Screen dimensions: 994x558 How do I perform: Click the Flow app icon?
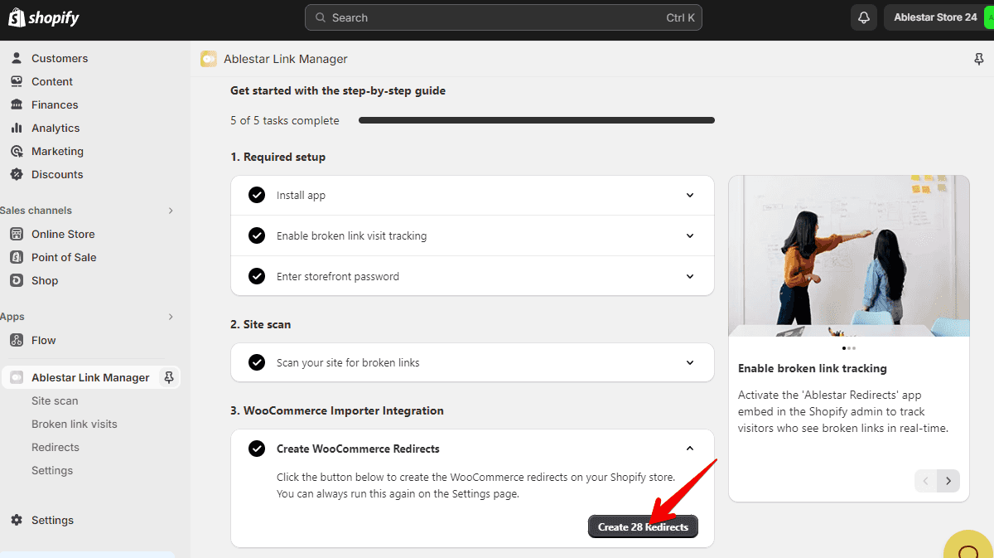pyautogui.click(x=17, y=340)
